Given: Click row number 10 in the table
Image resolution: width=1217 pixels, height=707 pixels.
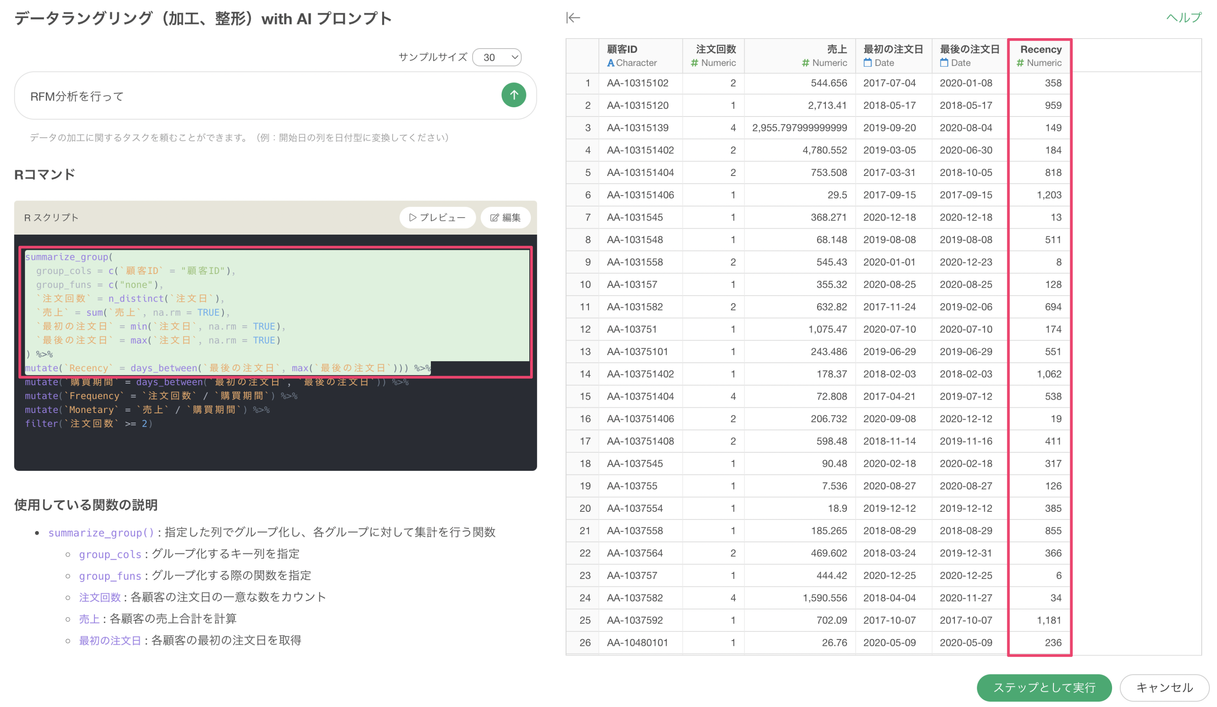Looking at the screenshot, I should (x=585, y=284).
